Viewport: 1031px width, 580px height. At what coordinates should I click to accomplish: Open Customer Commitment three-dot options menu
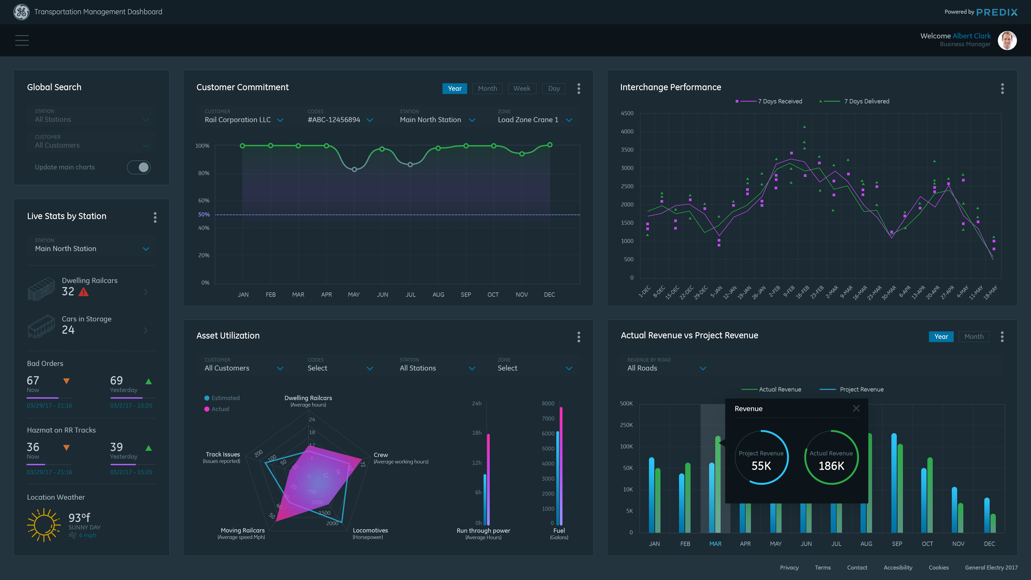point(578,88)
